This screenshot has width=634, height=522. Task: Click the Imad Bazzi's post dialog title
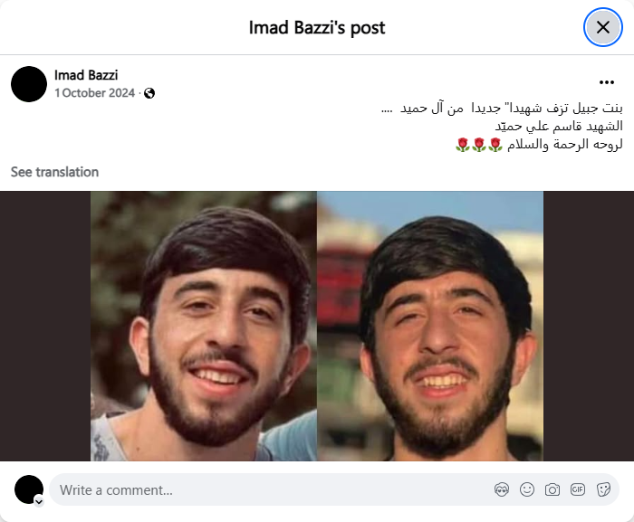click(317, 27)
